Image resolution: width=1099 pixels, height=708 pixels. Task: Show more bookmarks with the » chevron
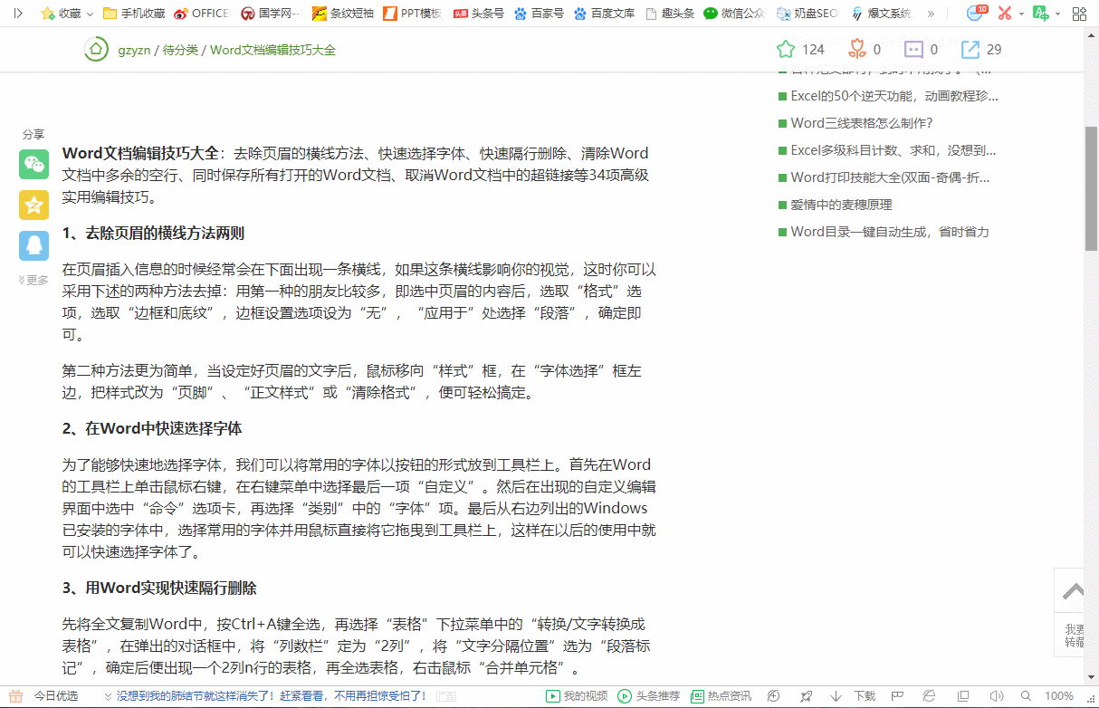tap(931, 14)
